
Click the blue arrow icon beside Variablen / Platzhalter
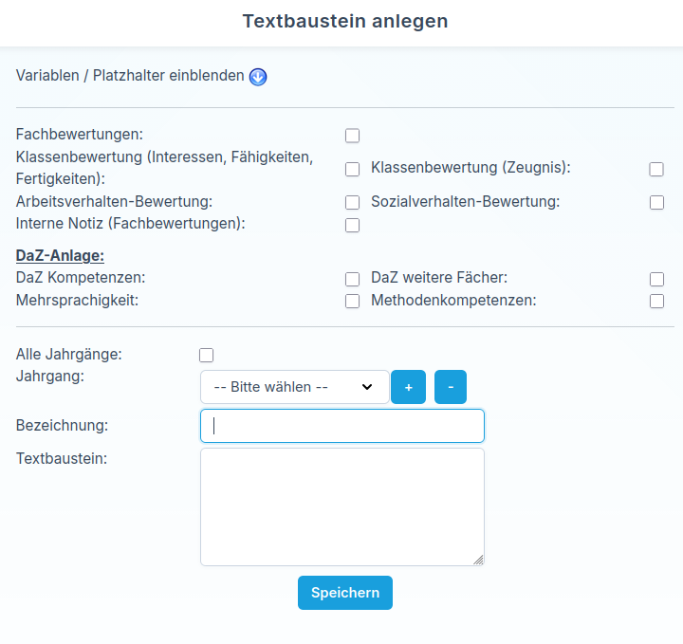point(258,77)
